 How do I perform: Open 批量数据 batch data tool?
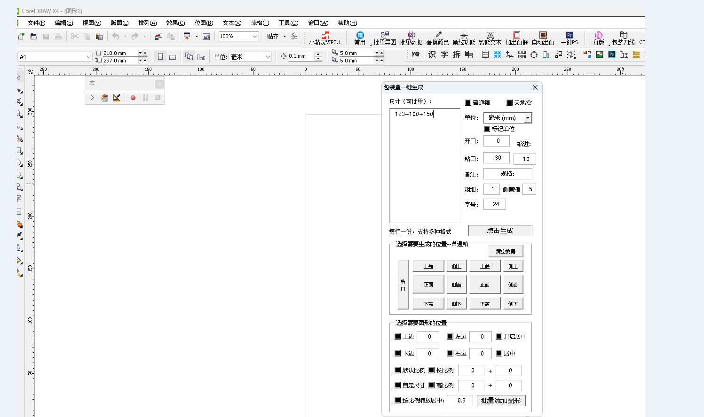(411, 39)
